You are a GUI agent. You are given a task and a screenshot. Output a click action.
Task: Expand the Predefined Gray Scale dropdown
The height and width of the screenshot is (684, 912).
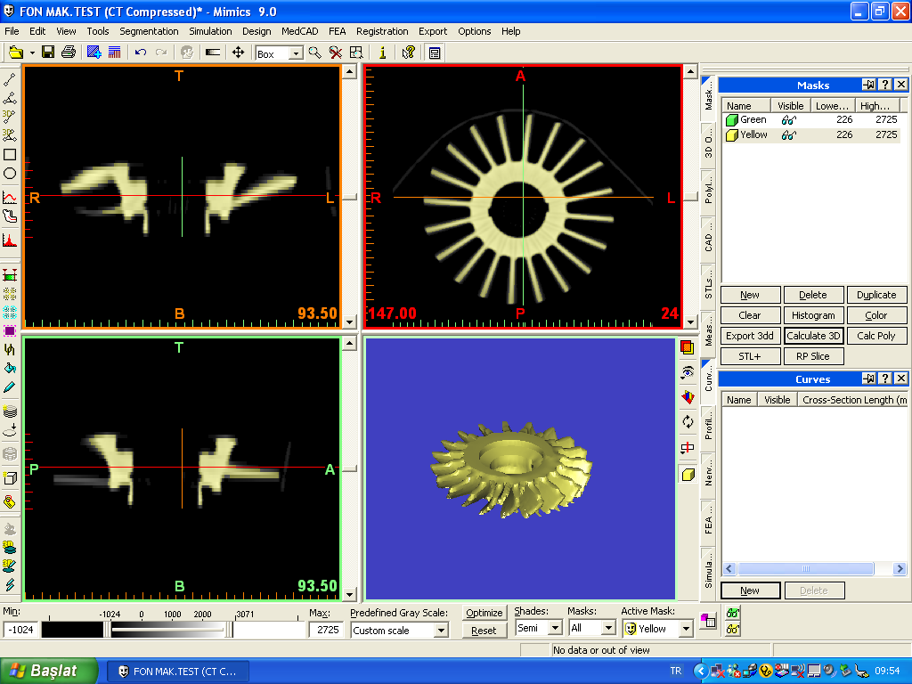tap(441, 631)
